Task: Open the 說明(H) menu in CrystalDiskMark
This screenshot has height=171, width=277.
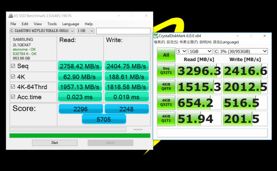Action: pos(206,42)
